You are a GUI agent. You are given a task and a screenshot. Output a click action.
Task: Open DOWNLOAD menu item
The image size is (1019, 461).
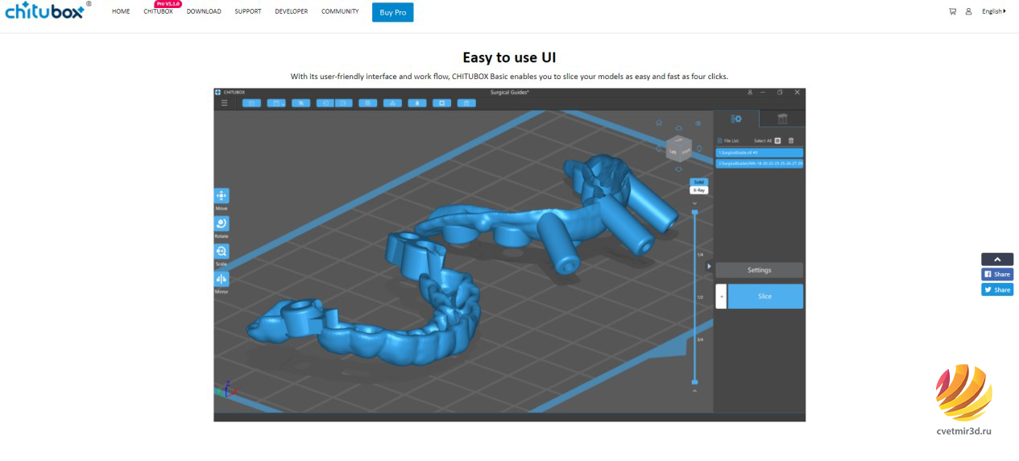click(x=204, y=11)
